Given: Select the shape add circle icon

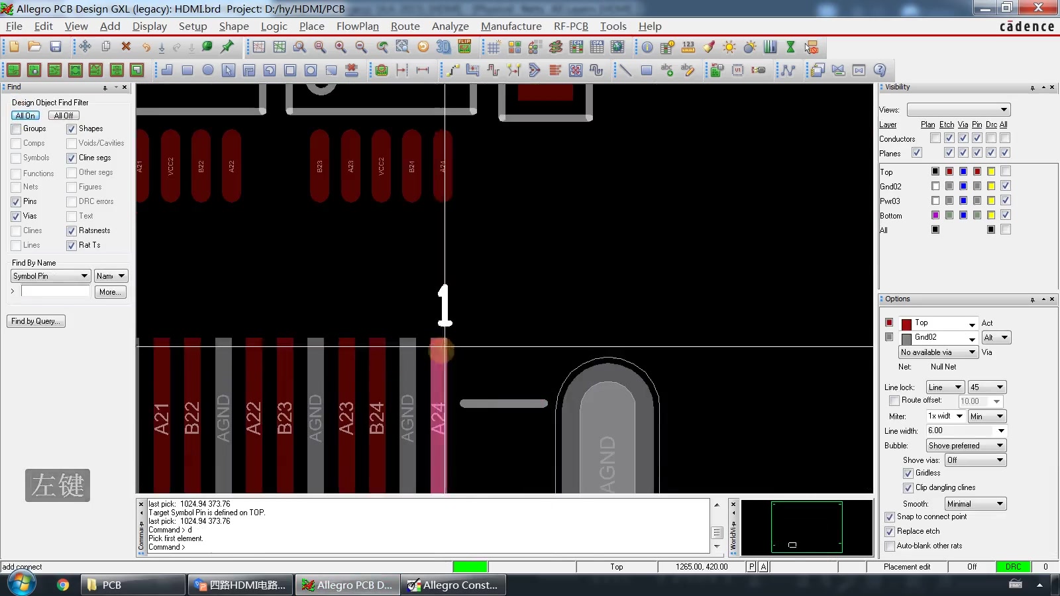Looking at the screenshot, I should [x=208, y=70].
